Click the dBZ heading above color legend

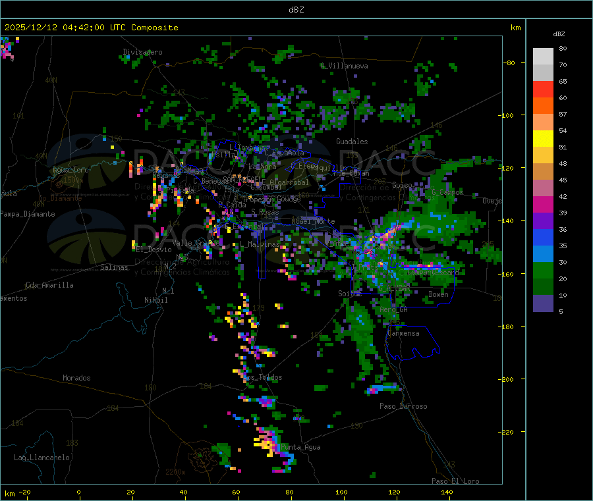pyautogui.click(x=559, y=34)
